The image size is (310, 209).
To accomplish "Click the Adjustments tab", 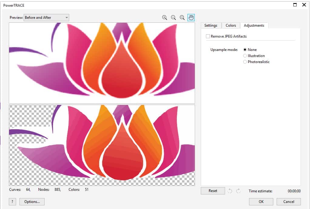I will pyautogui.click(x=254, y=25).
